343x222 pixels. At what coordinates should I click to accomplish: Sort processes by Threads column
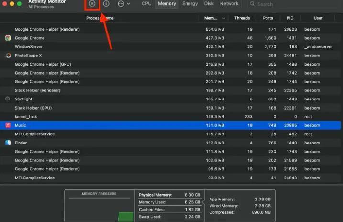(242, 18)
